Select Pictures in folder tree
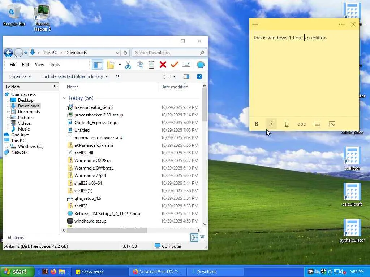 click(26, 118)
